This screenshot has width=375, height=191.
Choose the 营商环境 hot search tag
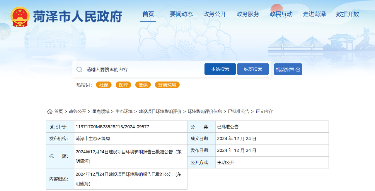click(167, 85)
